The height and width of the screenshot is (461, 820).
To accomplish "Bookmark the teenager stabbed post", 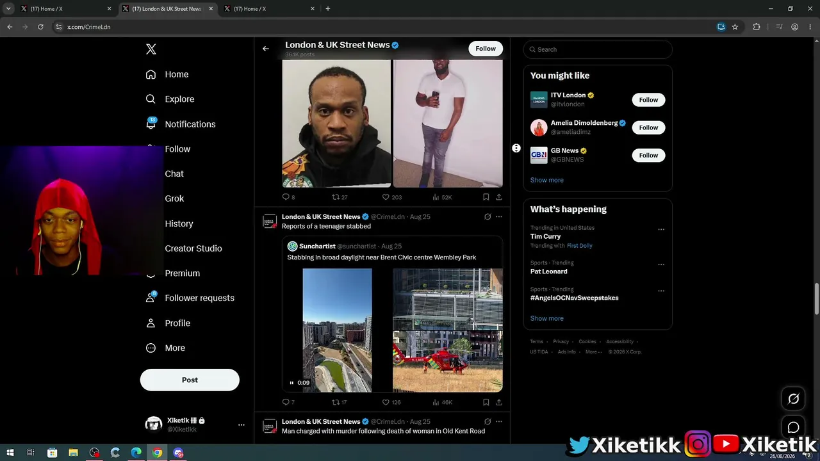I will pos(486,402).
